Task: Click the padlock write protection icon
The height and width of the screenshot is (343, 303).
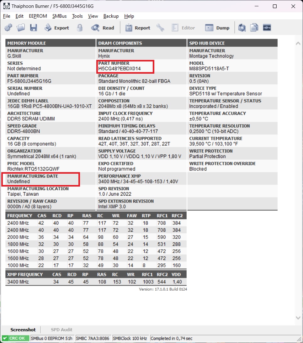Action: pyautogui.click(x=80, y=28)
